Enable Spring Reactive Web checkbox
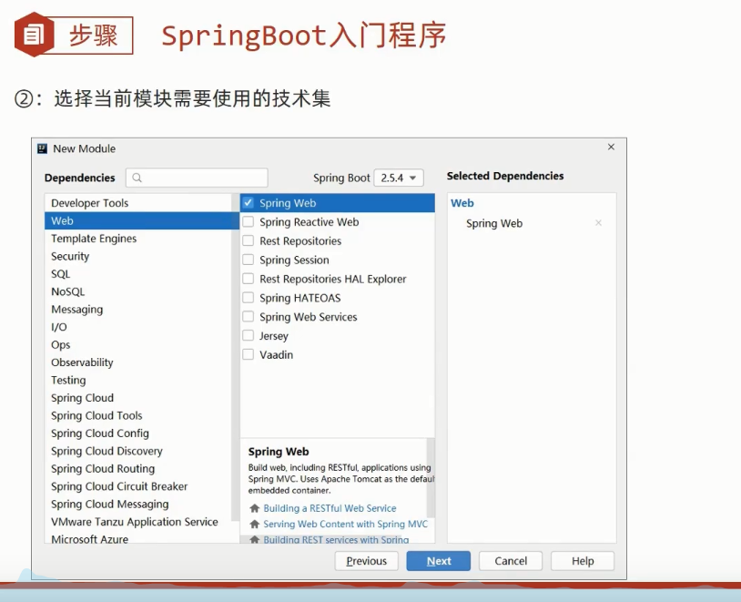The height and width of the screenshot is (602, 741). (249, 222)
